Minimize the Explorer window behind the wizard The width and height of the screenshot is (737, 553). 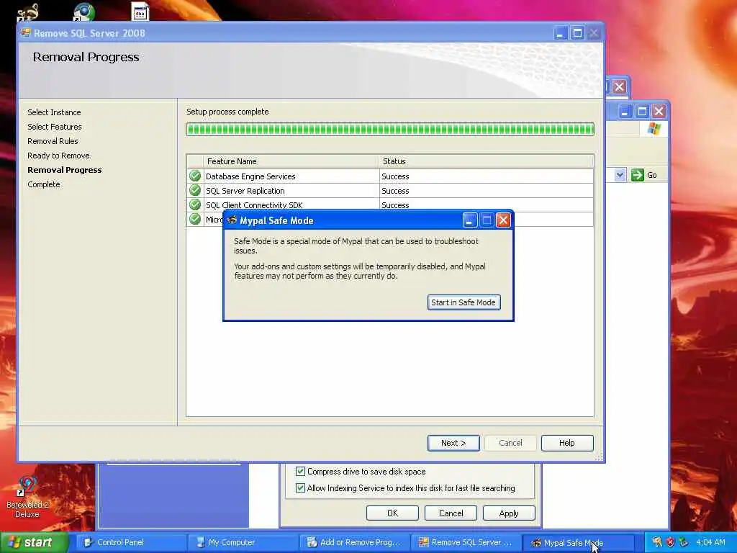pos(625,112)
